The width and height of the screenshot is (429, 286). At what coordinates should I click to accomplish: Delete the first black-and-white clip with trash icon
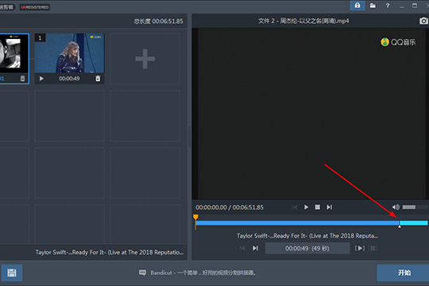(x=23, y=79)
